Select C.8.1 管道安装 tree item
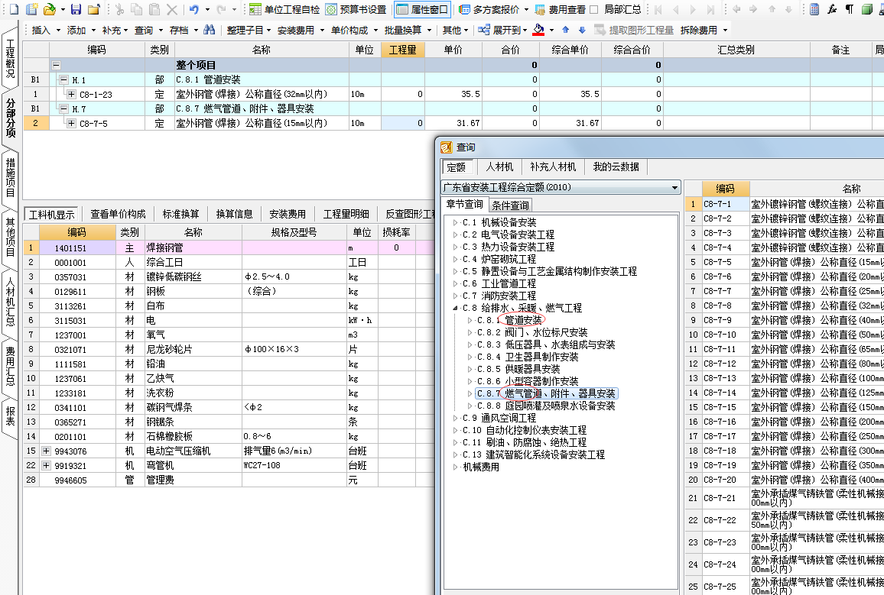The width and height of the screenshot is (884, 595). point(509,320)
